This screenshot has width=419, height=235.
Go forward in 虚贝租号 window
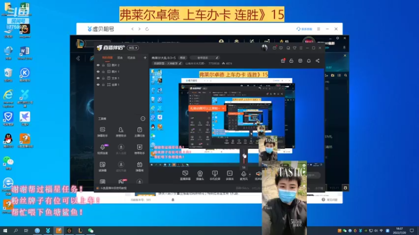point(139,29)
